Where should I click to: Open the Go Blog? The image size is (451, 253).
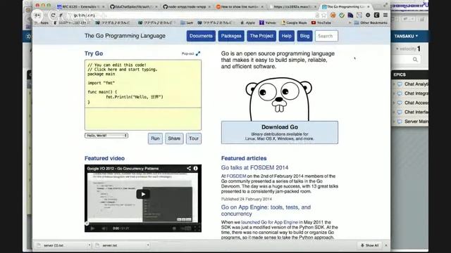(304, 36)
